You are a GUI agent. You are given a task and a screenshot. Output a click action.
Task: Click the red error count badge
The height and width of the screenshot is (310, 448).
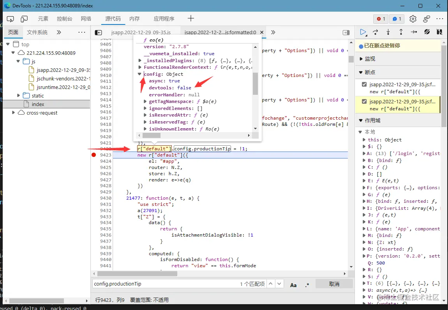point(381,19)
